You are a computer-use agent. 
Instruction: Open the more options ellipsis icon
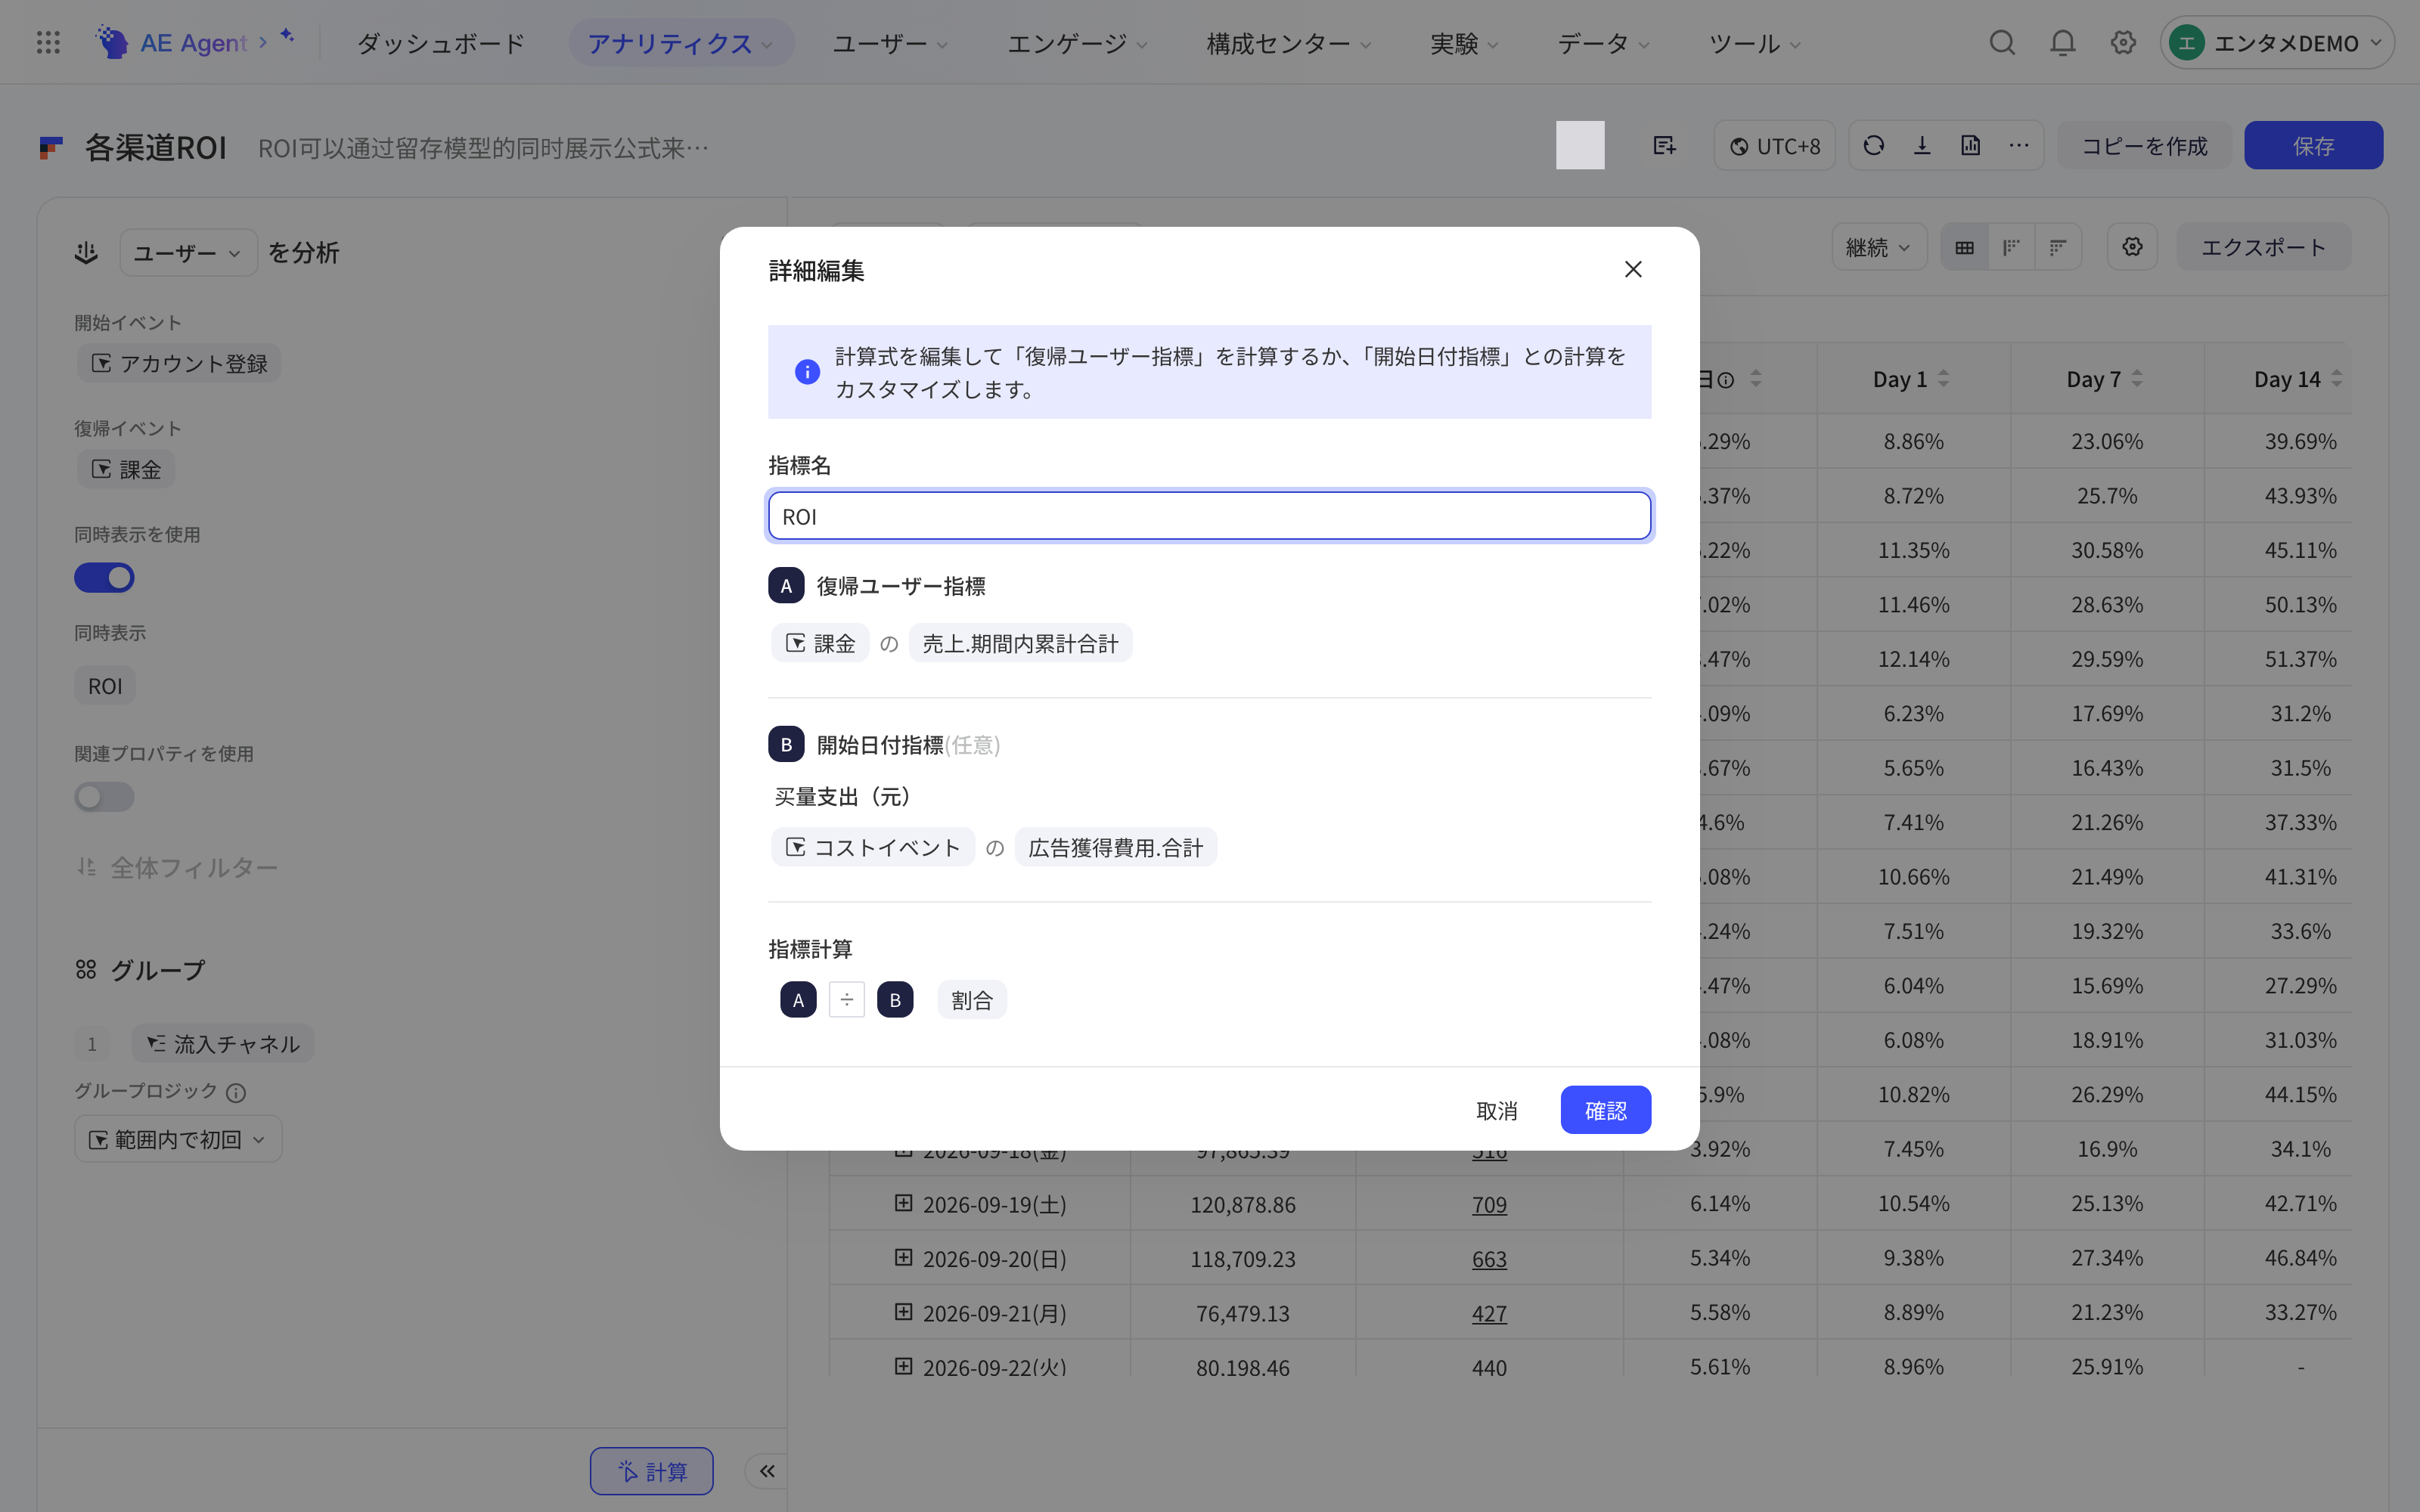(x=2019, y=146)
